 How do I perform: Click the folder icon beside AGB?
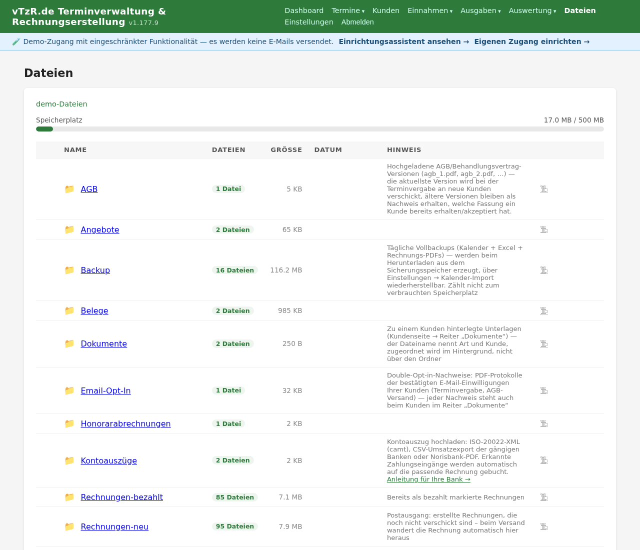point(69,189)
